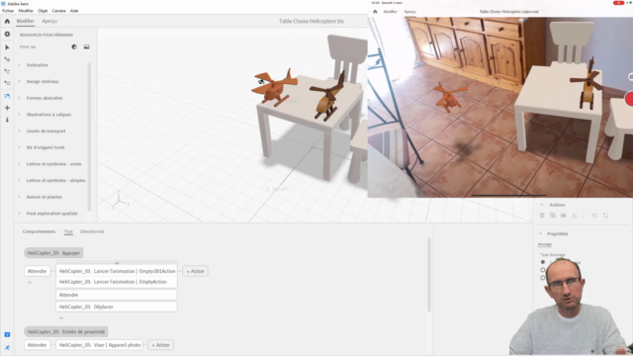Screen dimensions: 633x356
Task: Open the Aide menu
Action: click(x=74, y=11)
